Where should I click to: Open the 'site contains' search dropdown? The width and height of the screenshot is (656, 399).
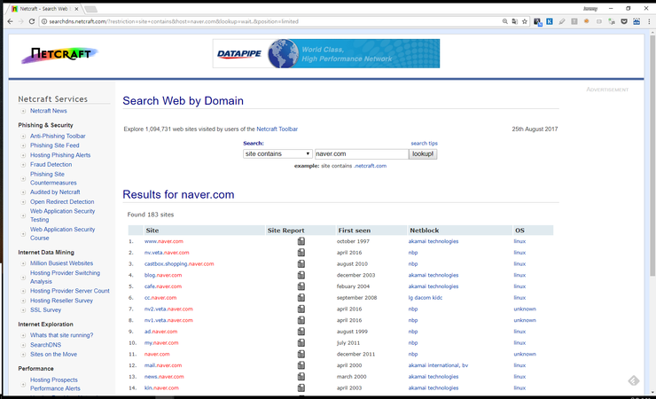click(x=277, y=153)
